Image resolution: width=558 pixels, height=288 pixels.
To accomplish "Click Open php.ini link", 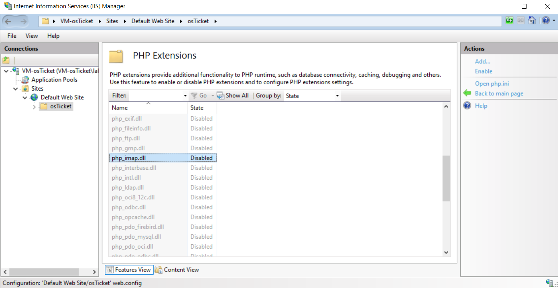I will click(492, 84).
